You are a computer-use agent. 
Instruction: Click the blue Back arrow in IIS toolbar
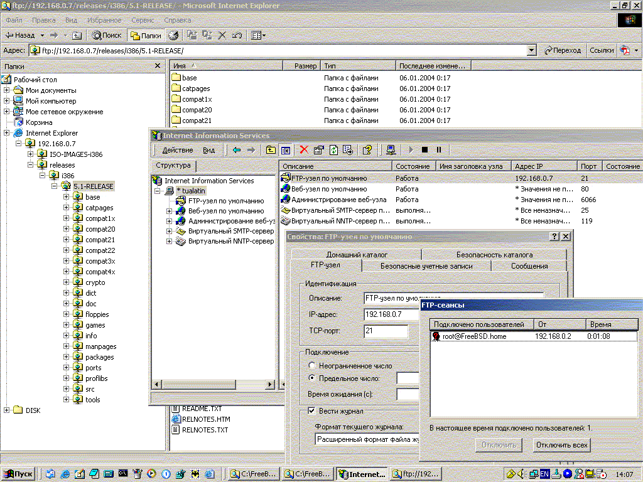[237, 150]
